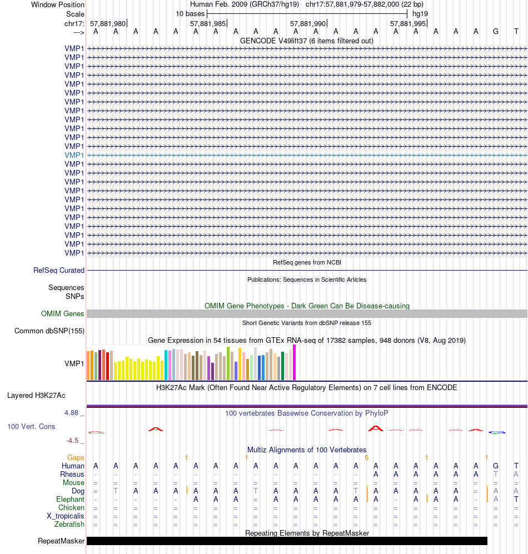Image resolution: width=528 pixels, height=554 pixels.
Task: Click the RepeatMasker track label
Action: 61,541
